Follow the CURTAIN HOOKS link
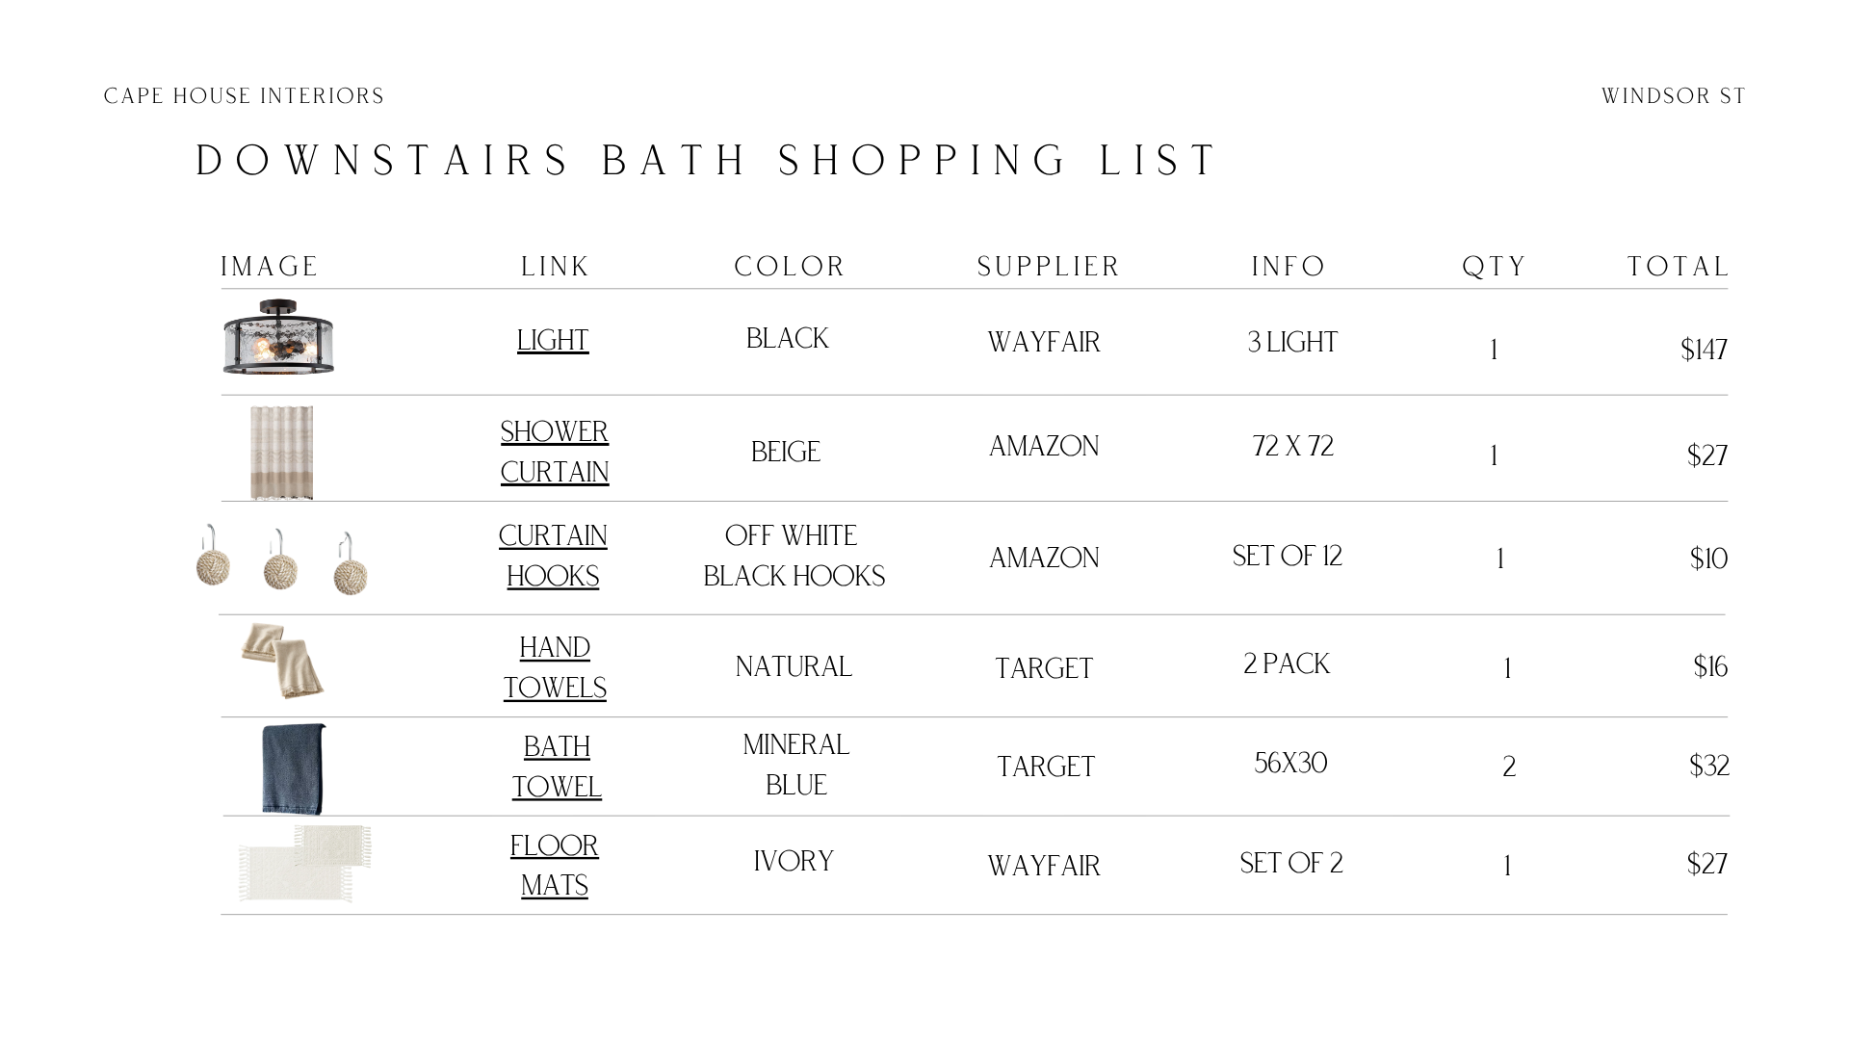Viewport: 1849px width, 1040px height. pos(553,556)
